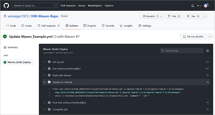Open the Insights tab
Image resolution: width=215 pixels, height=115 pixels.
click(x=126, y=26)
